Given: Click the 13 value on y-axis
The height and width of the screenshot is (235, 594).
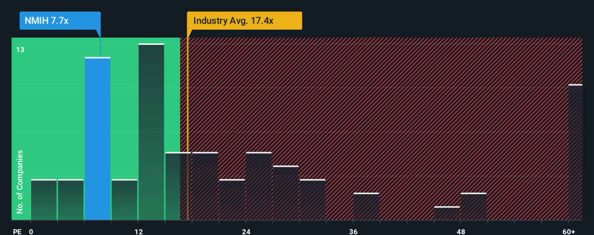Looking at the screenshot, I should pyautogui.click(x=20, y=49).
